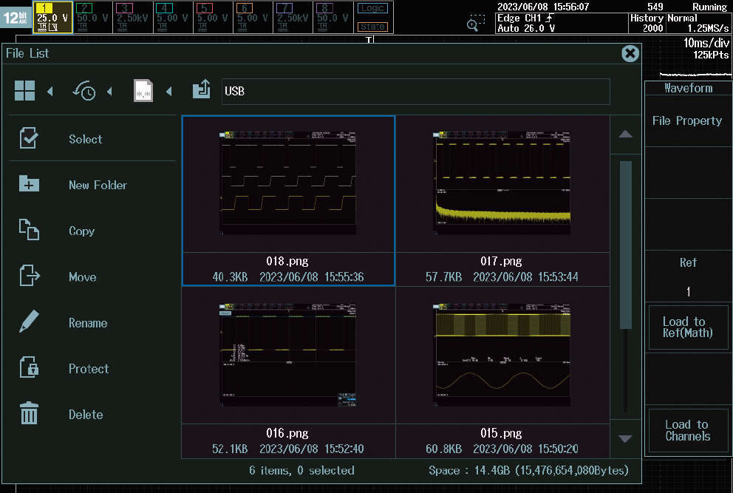Click the Move file icon

(30, 276)
